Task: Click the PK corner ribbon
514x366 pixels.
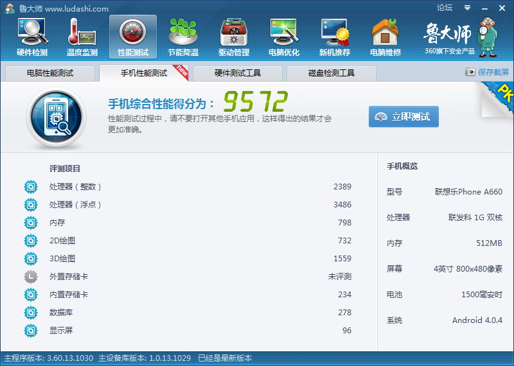Action: click(497, 99)
